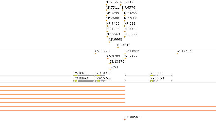
Task: Click the NP:622 insertion label
Action: [x=130, y=24]
